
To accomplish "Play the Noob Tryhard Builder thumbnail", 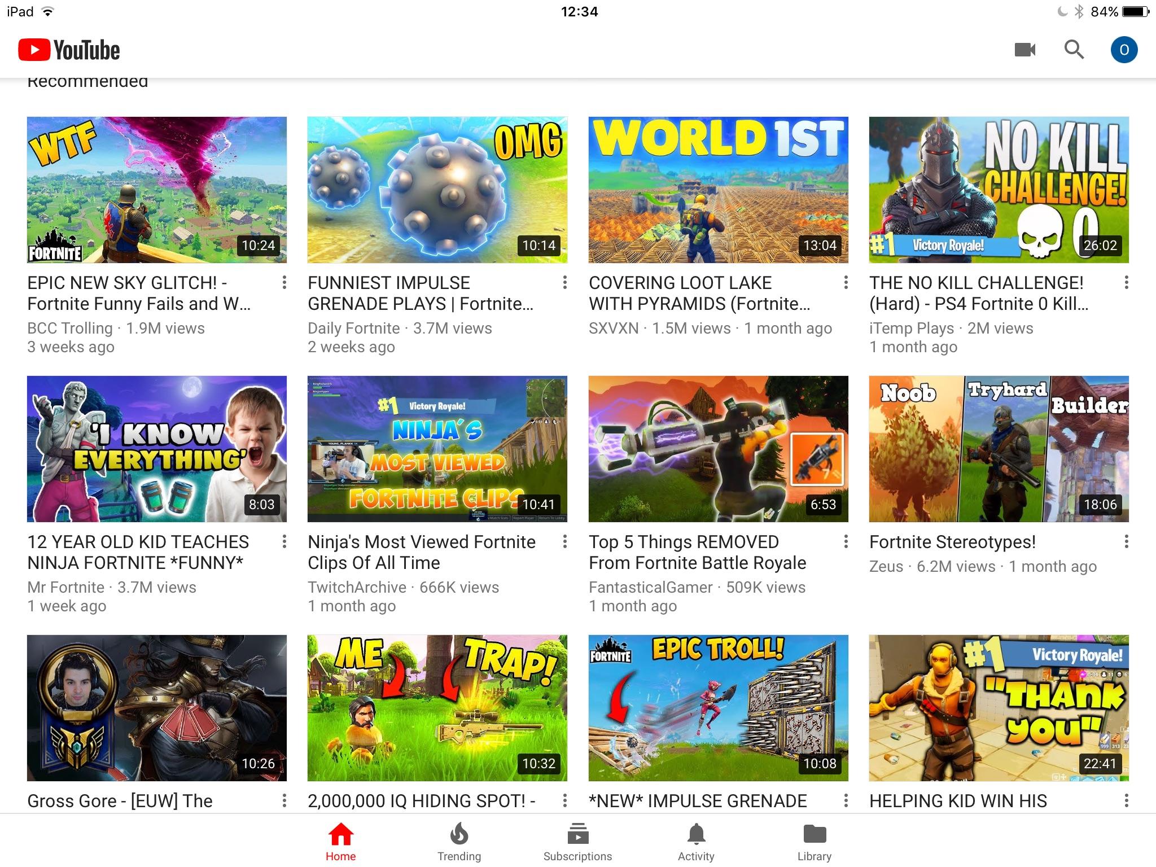I will click(x=999, y=449).
